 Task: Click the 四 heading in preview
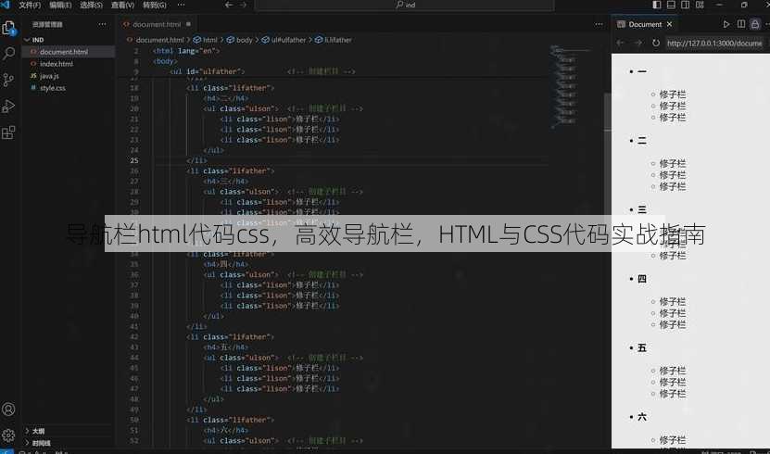click(642, 279)
